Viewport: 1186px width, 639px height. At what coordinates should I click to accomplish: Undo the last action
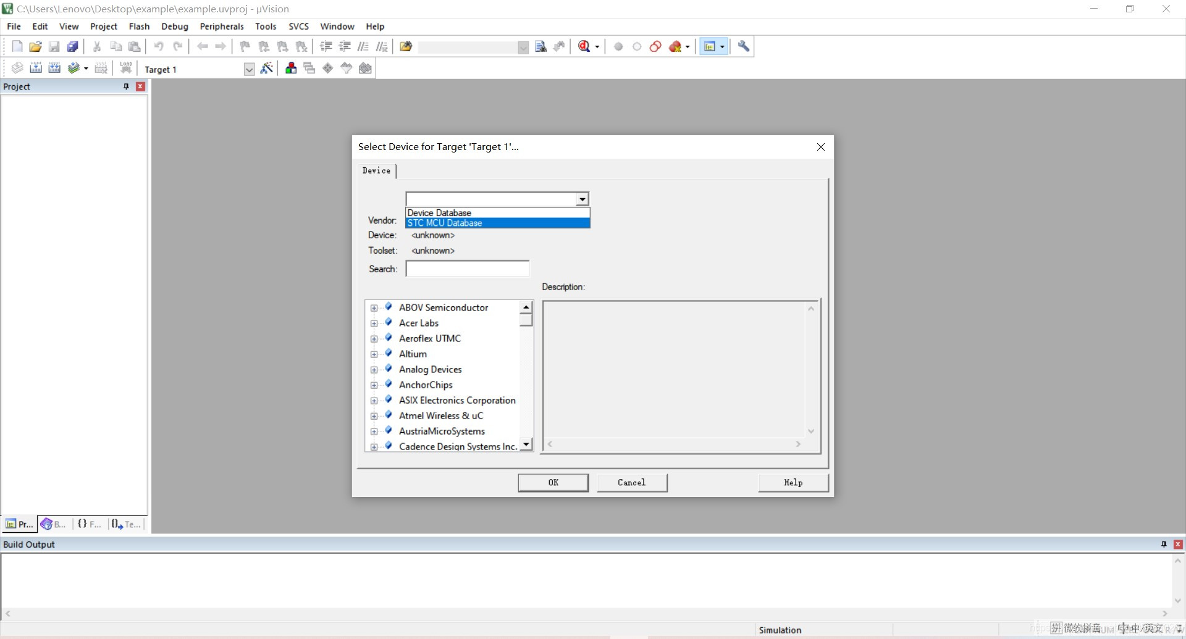tap(159, 46)
